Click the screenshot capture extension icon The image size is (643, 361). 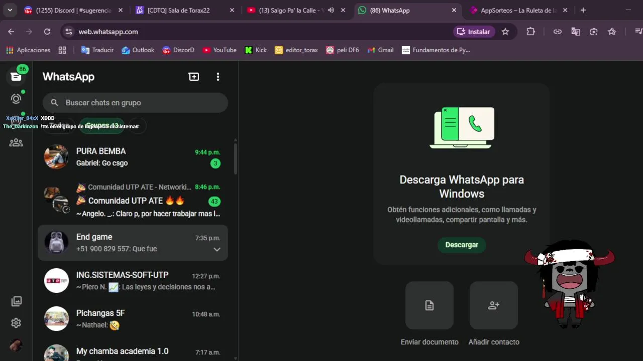(594, 32)
